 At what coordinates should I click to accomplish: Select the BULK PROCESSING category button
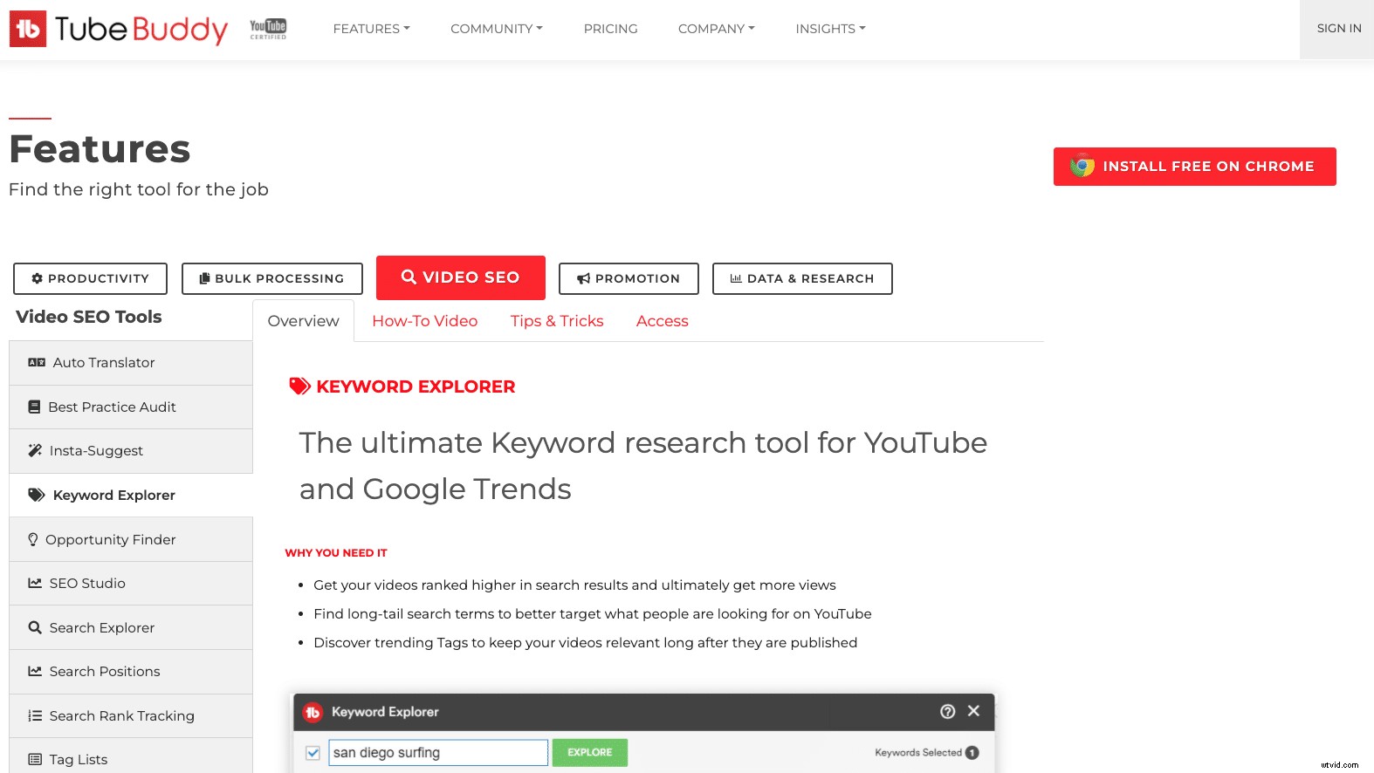point(271,278)
